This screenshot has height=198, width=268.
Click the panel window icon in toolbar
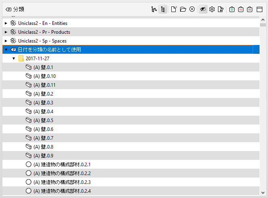[x=260, y=9]
